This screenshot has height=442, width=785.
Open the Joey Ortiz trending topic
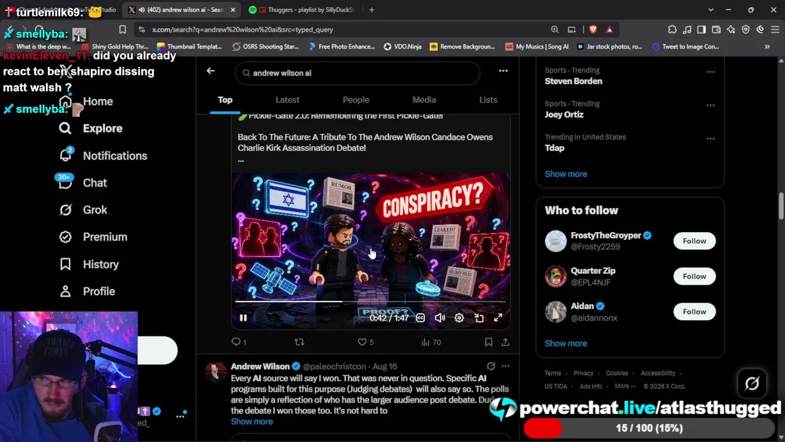(564, 114)
